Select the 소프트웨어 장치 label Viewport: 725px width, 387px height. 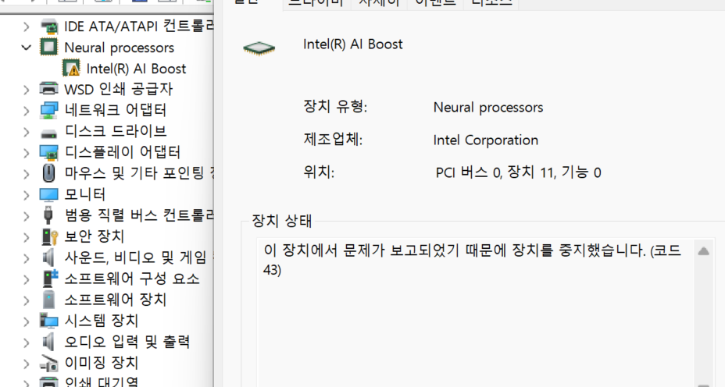tap(115, 300)
